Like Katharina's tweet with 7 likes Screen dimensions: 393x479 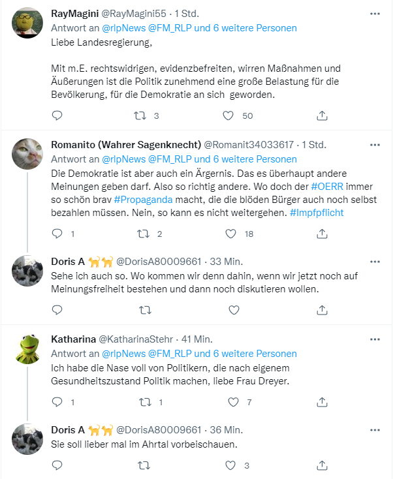[230, 402]
